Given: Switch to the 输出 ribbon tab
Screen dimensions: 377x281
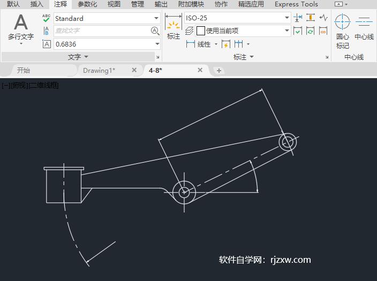Looking at the screenshot, I should 161,4.
